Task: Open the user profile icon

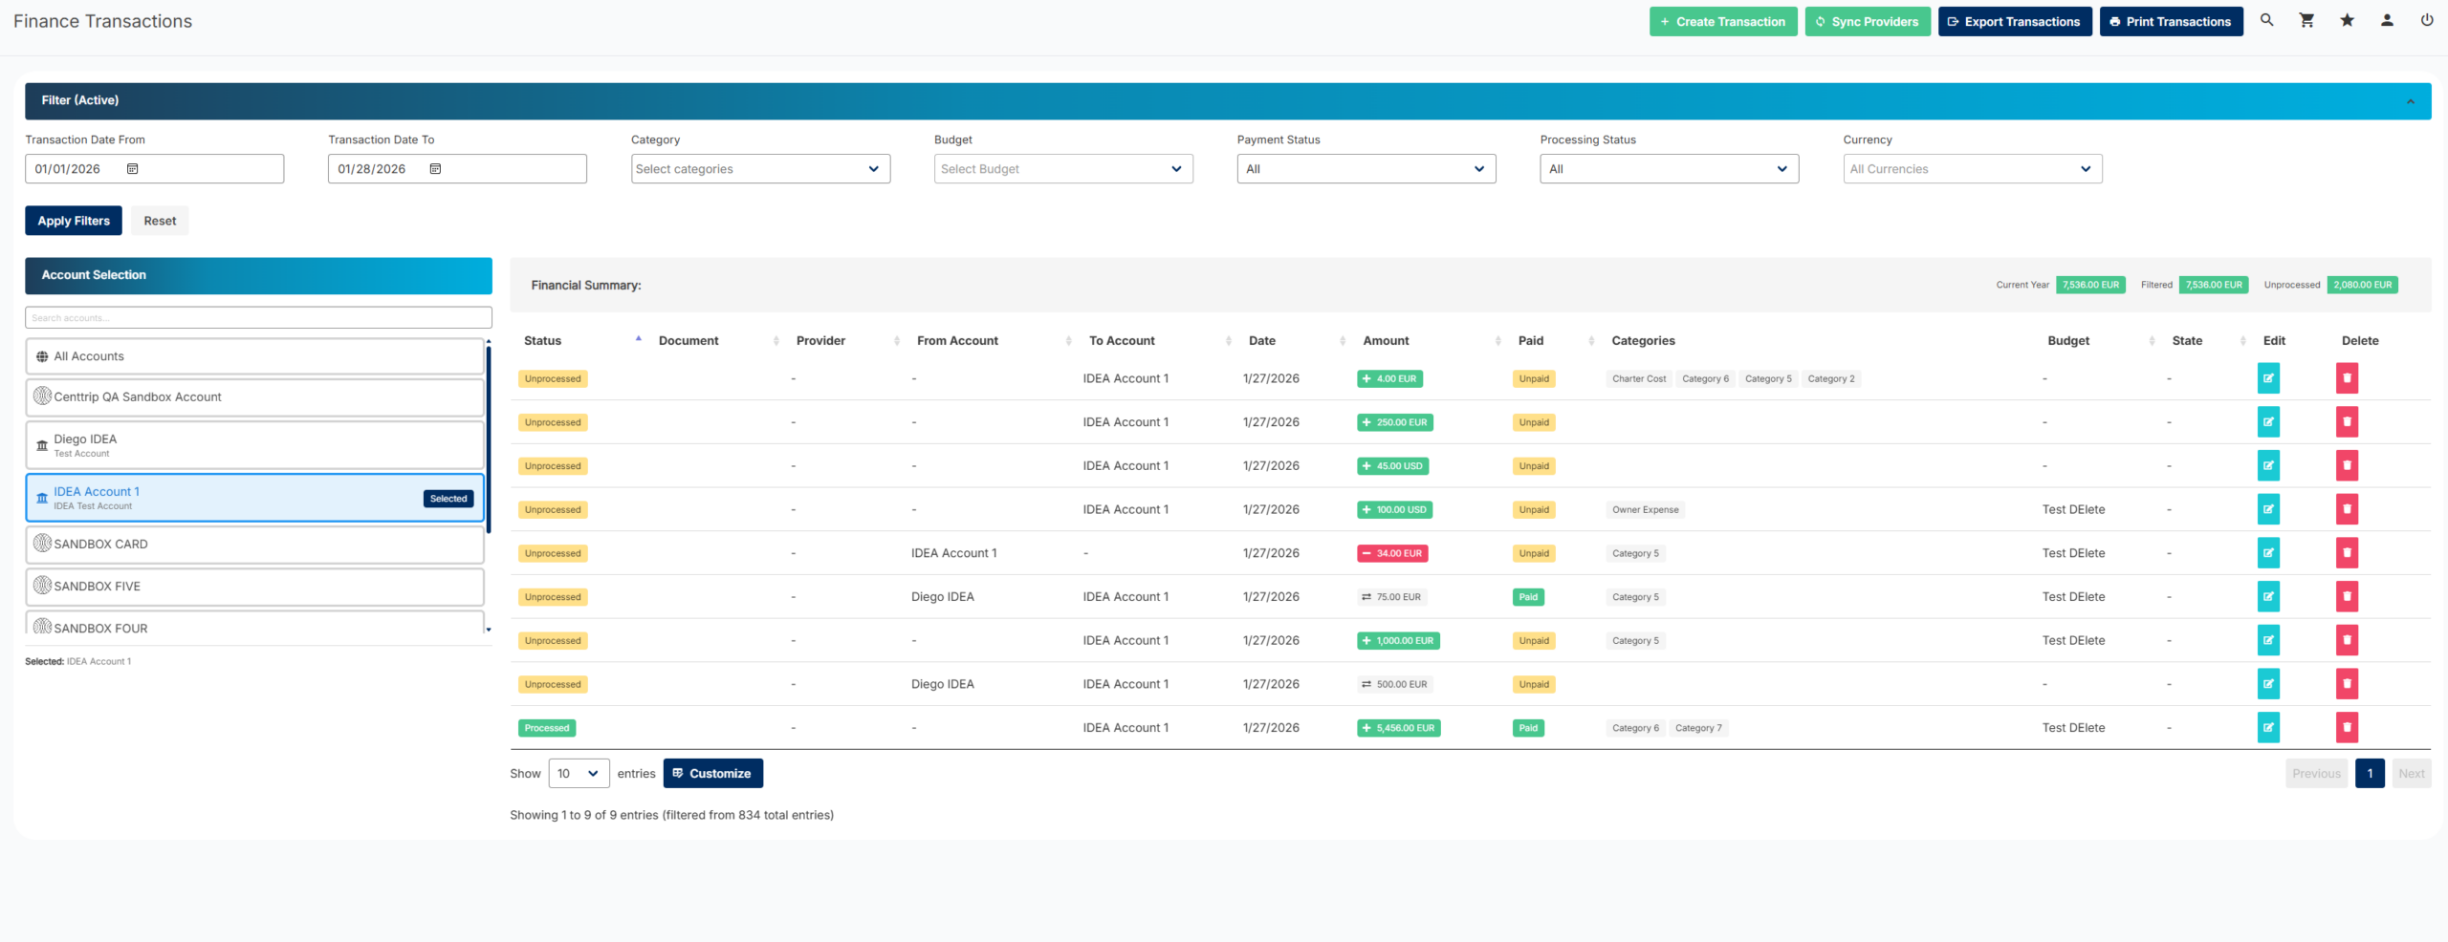Action: [x=2387, y=20]
